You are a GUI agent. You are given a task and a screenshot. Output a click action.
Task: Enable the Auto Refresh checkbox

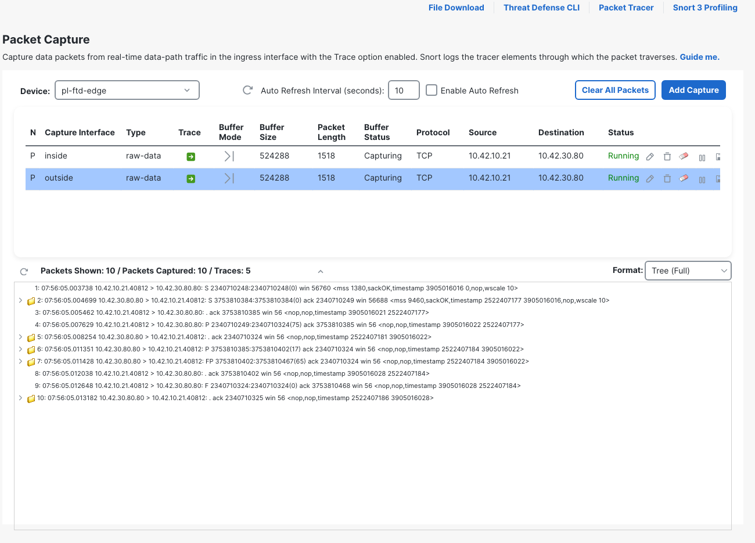point(432,90)
